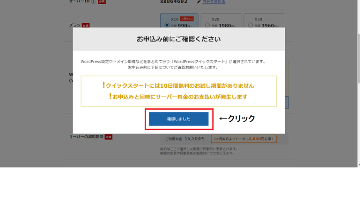Open the 自分で決める server ID link

[214, 2]
